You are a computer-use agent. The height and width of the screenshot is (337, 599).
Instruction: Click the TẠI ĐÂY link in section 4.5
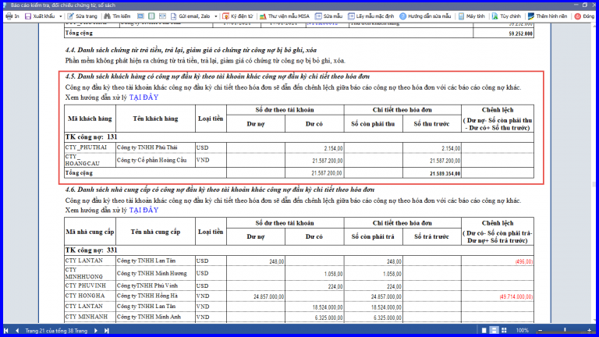144,98
